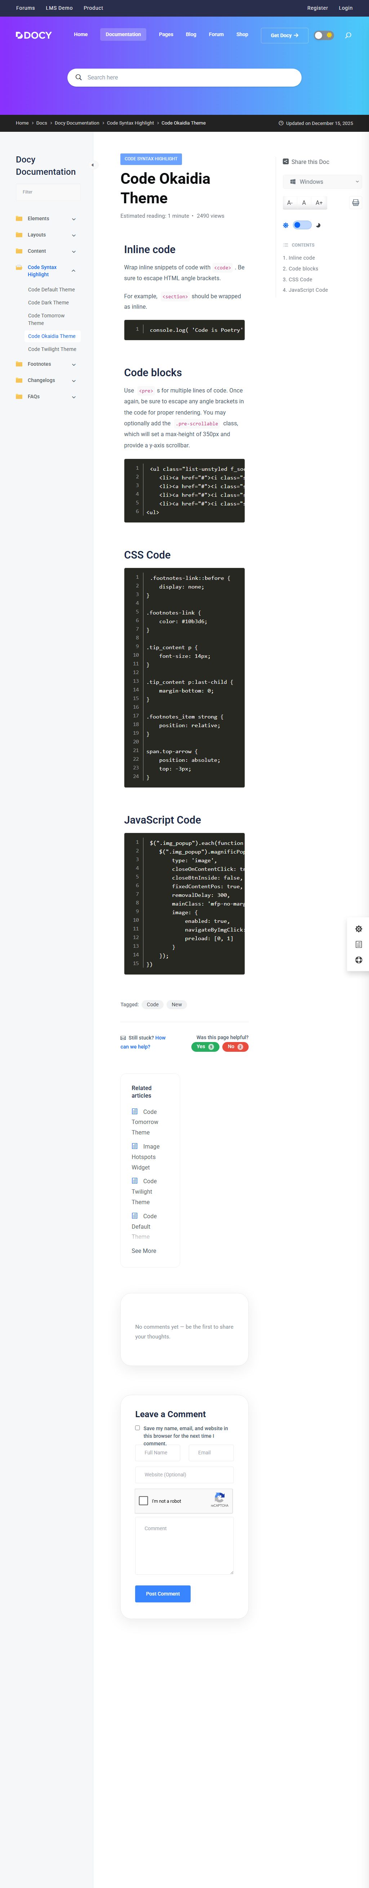Click the contents list icon

(x=285, y=245)
